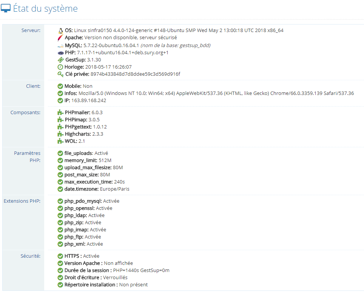Click the MySQL logo icon
Screen dimensions: 364x295
(x=60, y=46)
